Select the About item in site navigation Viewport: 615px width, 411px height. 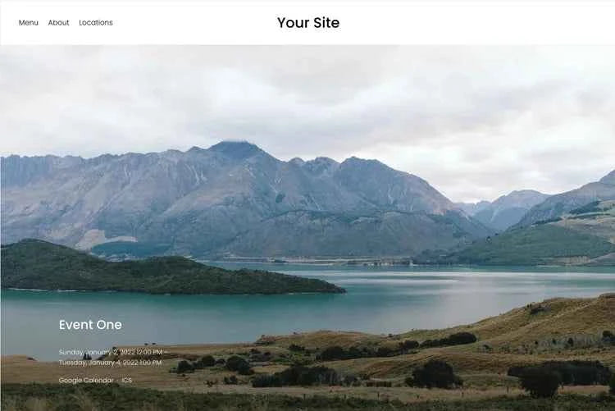coord(58,23)
